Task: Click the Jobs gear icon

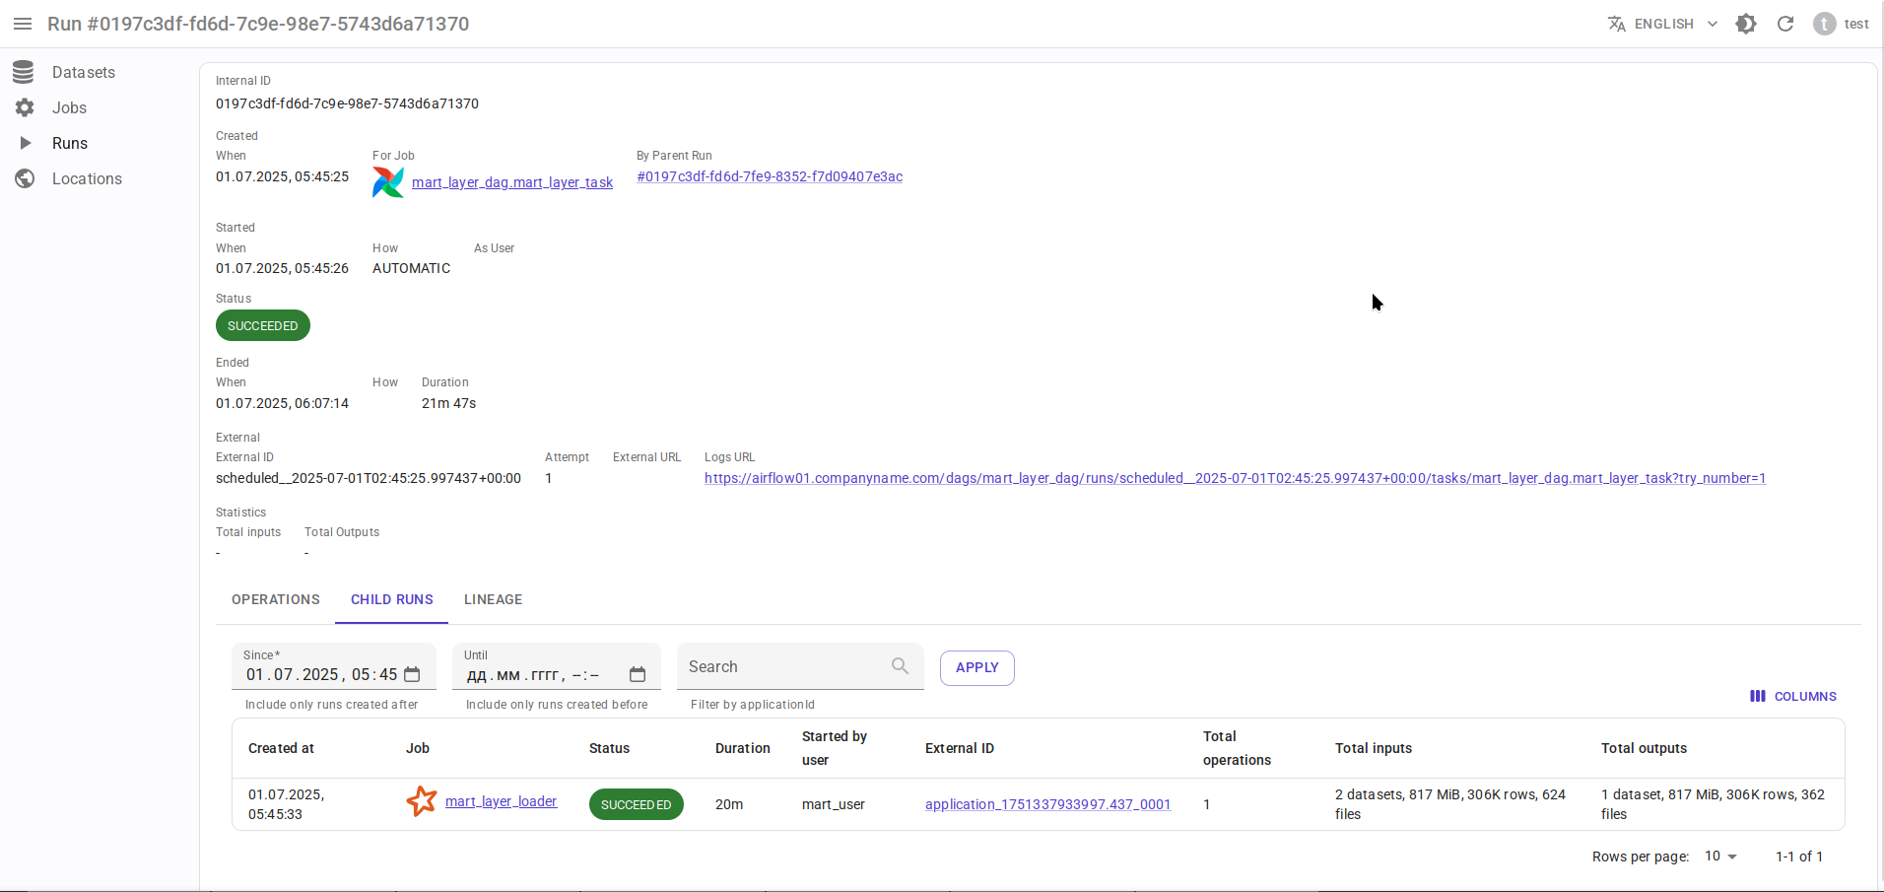Action: [x=25, y=107]
